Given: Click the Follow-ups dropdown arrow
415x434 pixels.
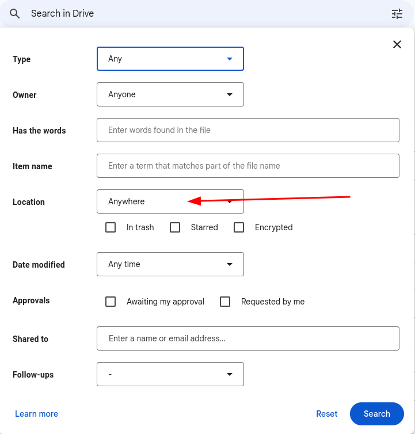Looking at the screenshot, I should click(230, 374).
